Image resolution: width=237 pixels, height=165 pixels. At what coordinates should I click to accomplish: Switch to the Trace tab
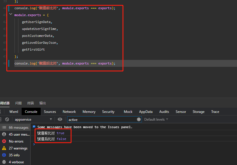[x=215, y=112]
